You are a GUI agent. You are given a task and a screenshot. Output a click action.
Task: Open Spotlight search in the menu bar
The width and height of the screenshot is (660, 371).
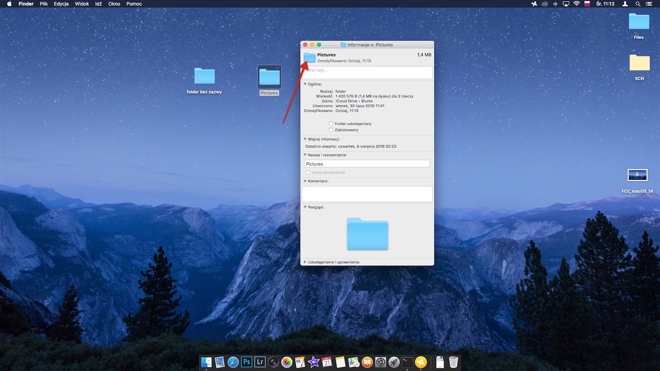pos(638,4)
